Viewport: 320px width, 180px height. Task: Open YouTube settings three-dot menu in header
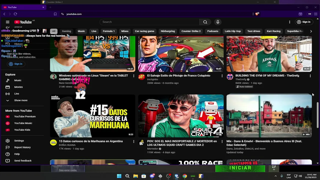pyautogui.click(x=289, y=22)
